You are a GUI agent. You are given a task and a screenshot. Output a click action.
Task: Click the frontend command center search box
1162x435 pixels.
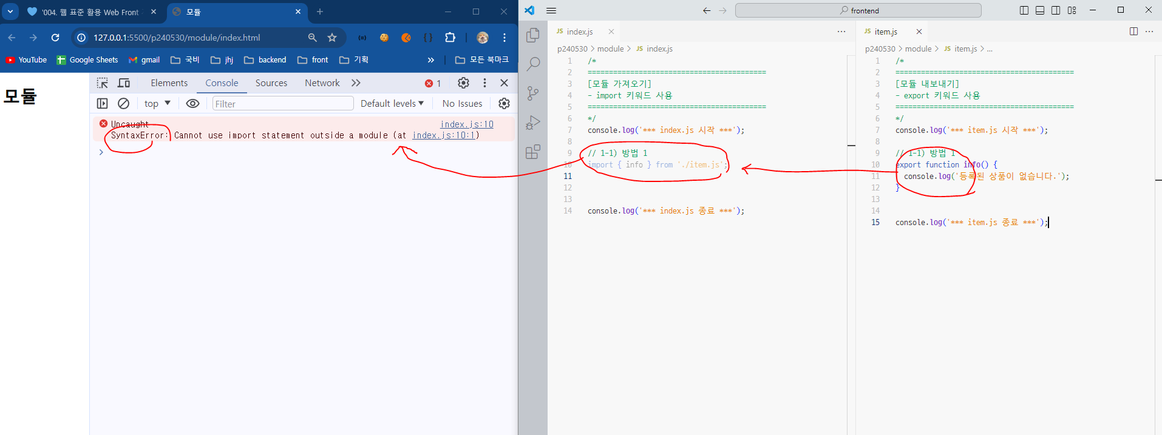[x=858, y=10]
